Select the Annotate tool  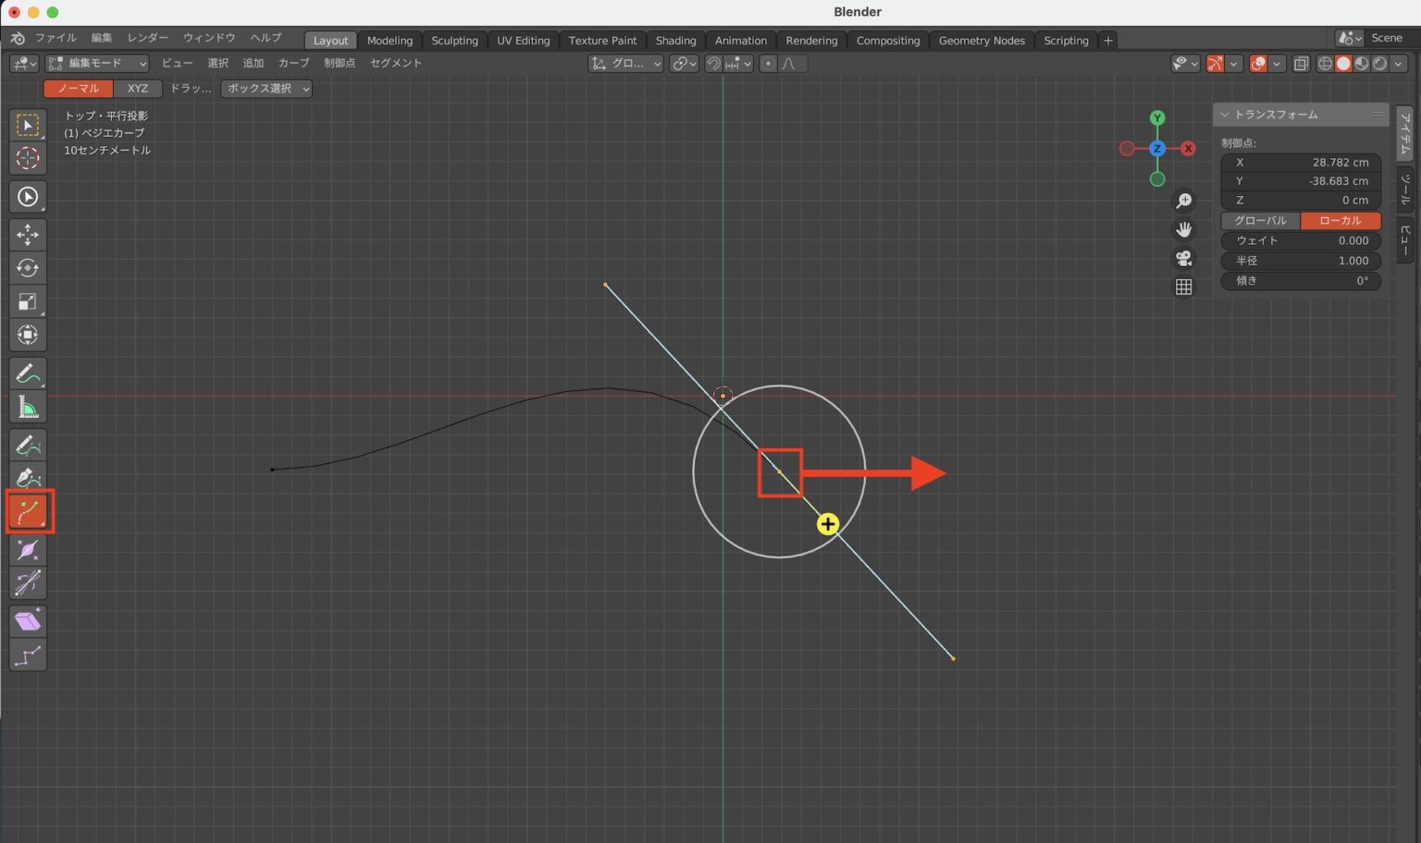coord(28,373)
